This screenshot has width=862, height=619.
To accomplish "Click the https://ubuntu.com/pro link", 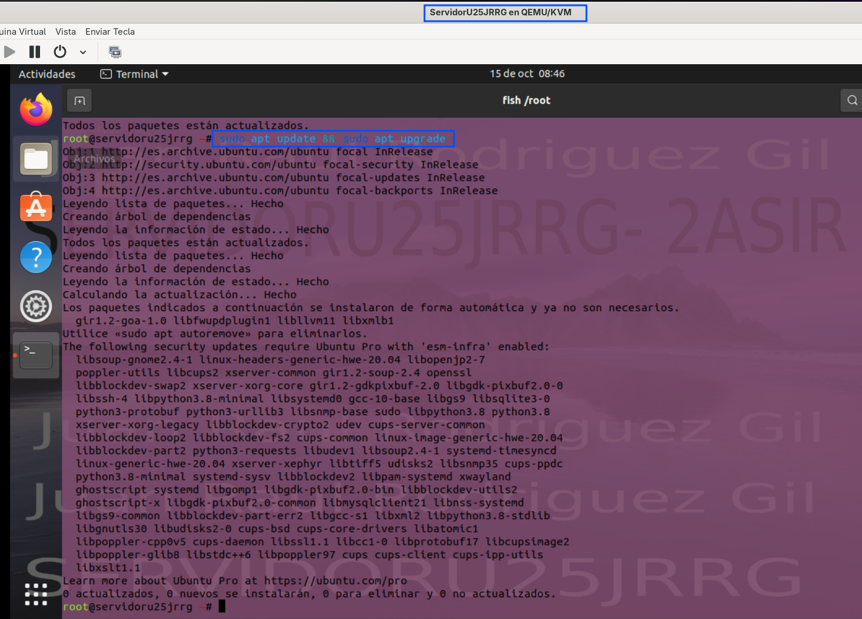I will (x=336, y=581).
